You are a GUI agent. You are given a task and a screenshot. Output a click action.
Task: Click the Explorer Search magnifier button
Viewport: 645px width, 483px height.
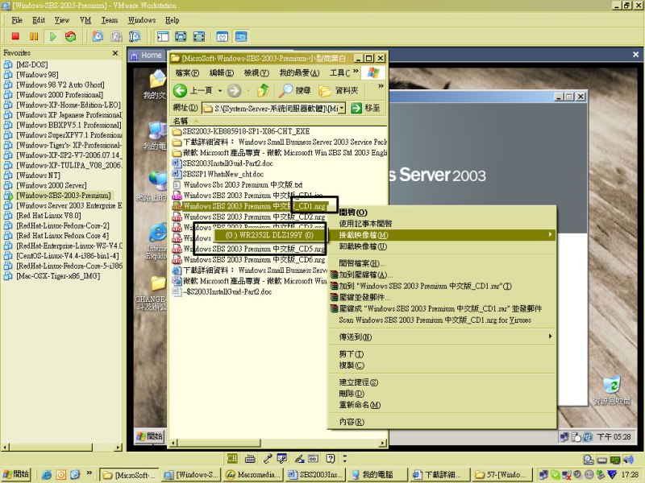(294, 90)
